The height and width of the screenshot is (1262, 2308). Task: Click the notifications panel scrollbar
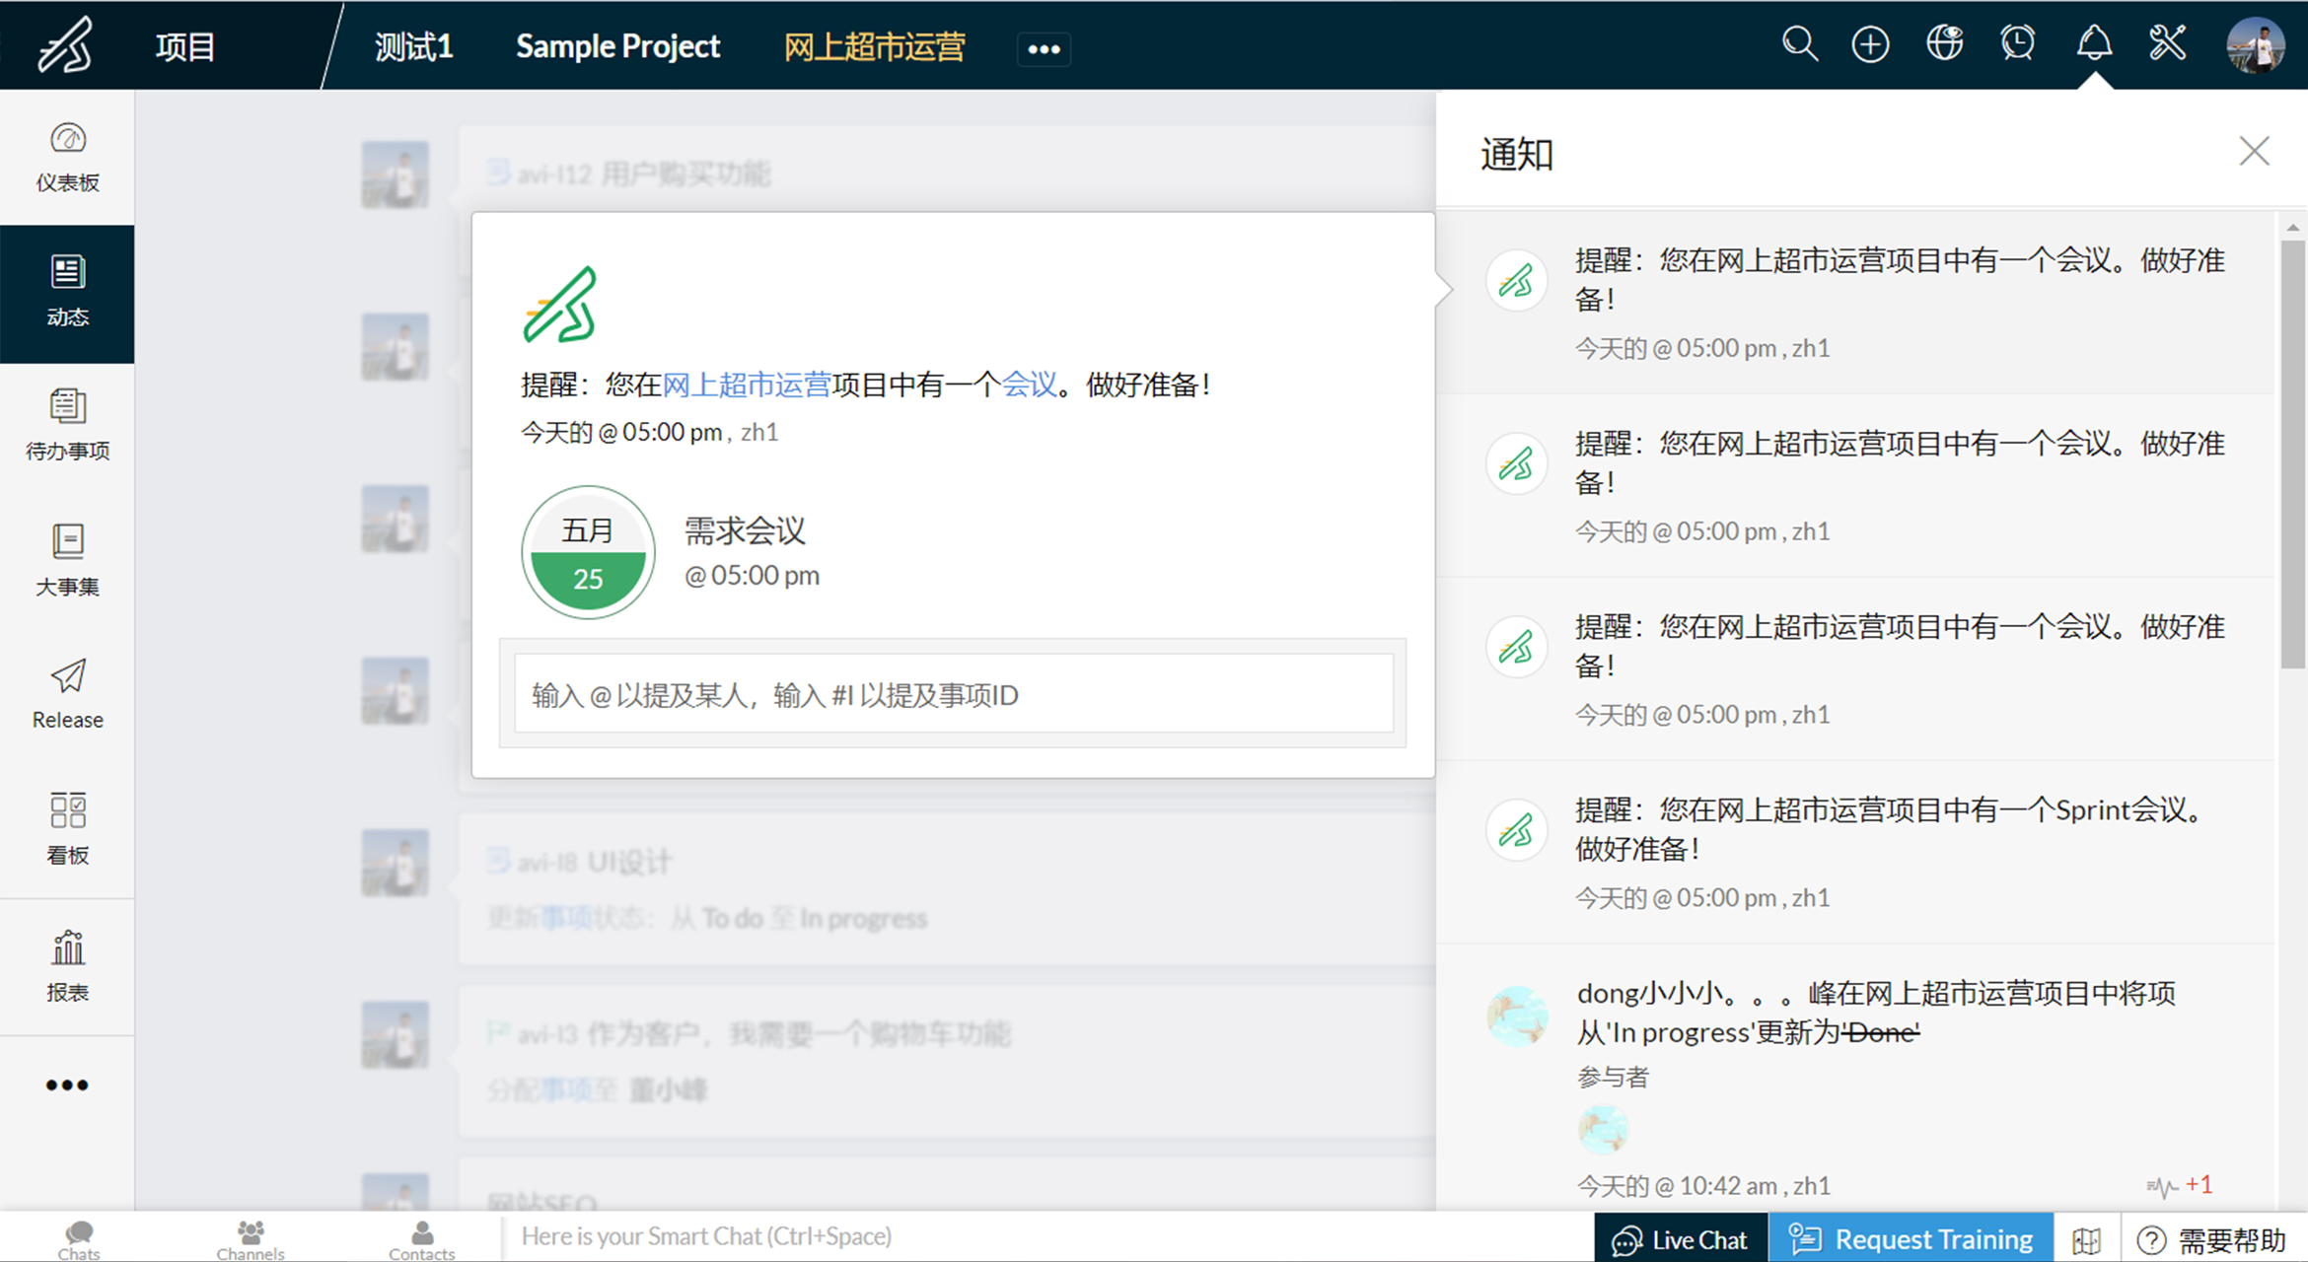[2292, 454]
